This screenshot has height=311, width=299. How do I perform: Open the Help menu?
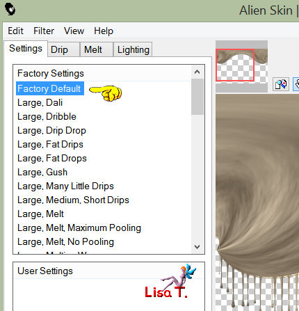coord(104,31)
